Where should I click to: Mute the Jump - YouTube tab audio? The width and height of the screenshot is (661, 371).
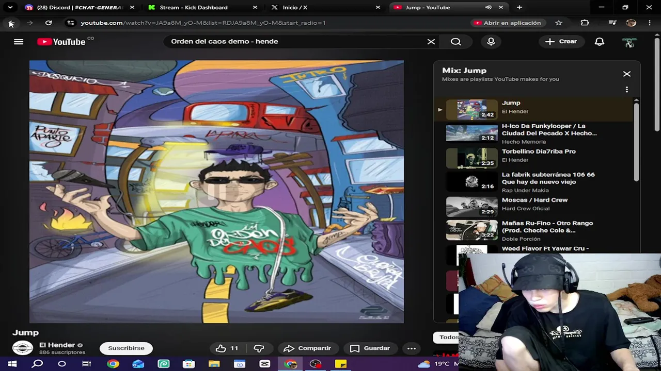489,8
